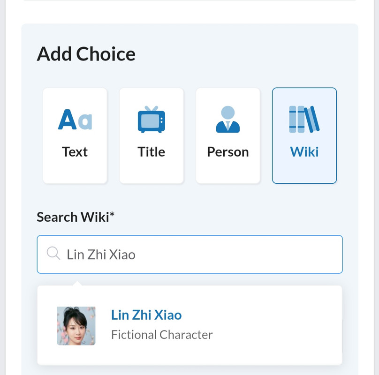Viewport: 379px width, 375px height.
Task: Click the Add Choice heading
Action: coord(86,54)
